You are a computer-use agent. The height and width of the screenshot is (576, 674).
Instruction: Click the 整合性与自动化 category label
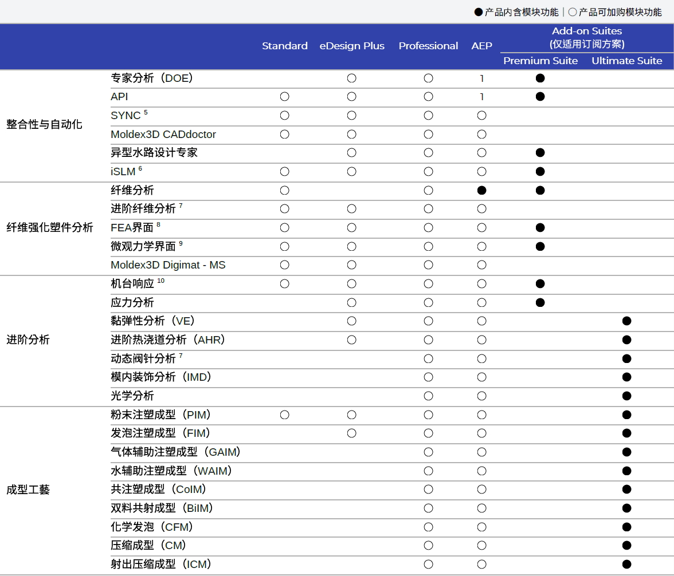click(44, 124)
